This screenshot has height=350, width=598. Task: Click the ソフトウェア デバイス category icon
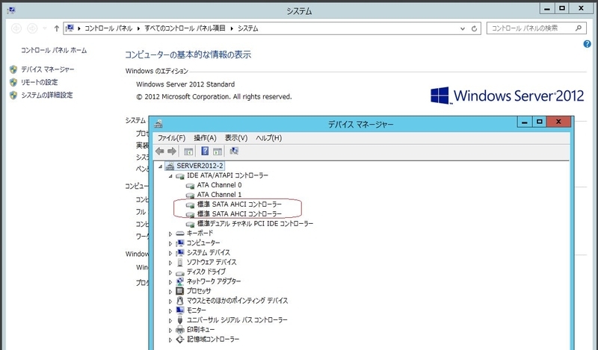pos(180,262)
